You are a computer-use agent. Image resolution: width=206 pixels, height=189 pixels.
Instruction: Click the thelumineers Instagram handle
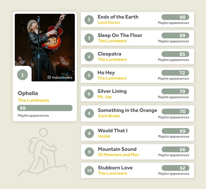tap(62, 77)
